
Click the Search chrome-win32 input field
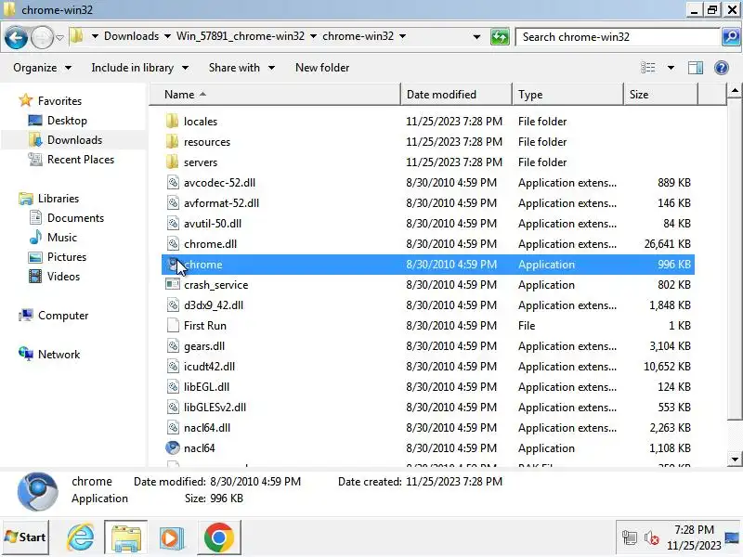[x=618, y=37]
